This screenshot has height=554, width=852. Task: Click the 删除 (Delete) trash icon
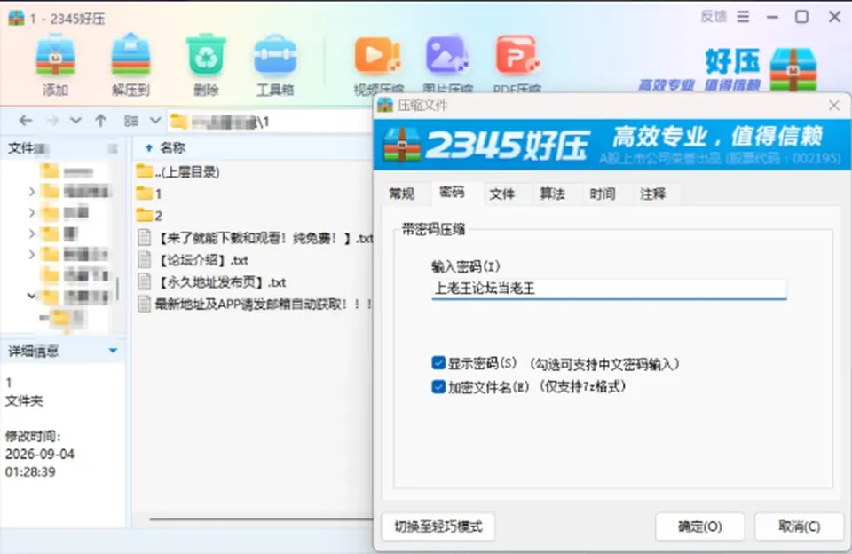click(x=206, y=64)
